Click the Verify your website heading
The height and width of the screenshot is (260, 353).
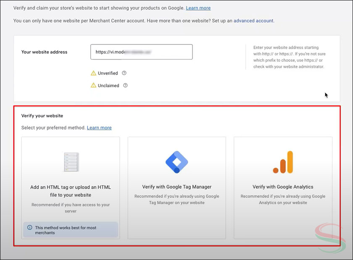[x=42, y=116]
